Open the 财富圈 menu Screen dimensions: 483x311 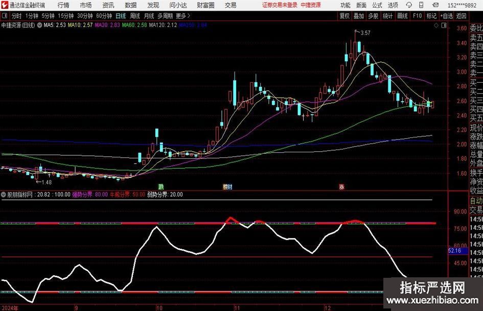(206, 5)
